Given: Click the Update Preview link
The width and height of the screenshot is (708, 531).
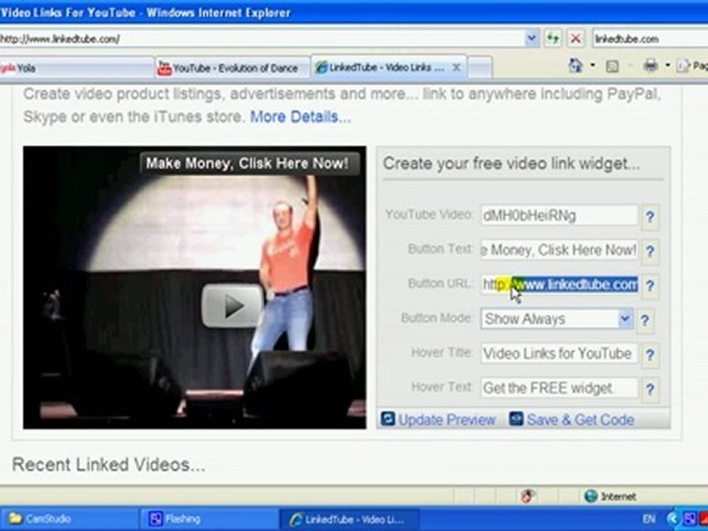Looking at the screenshot, I should [x=447, y=420].
